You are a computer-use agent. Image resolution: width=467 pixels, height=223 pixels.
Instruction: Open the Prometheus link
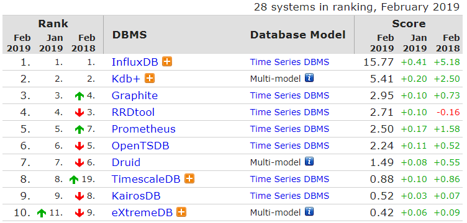[x=143, y=129]
